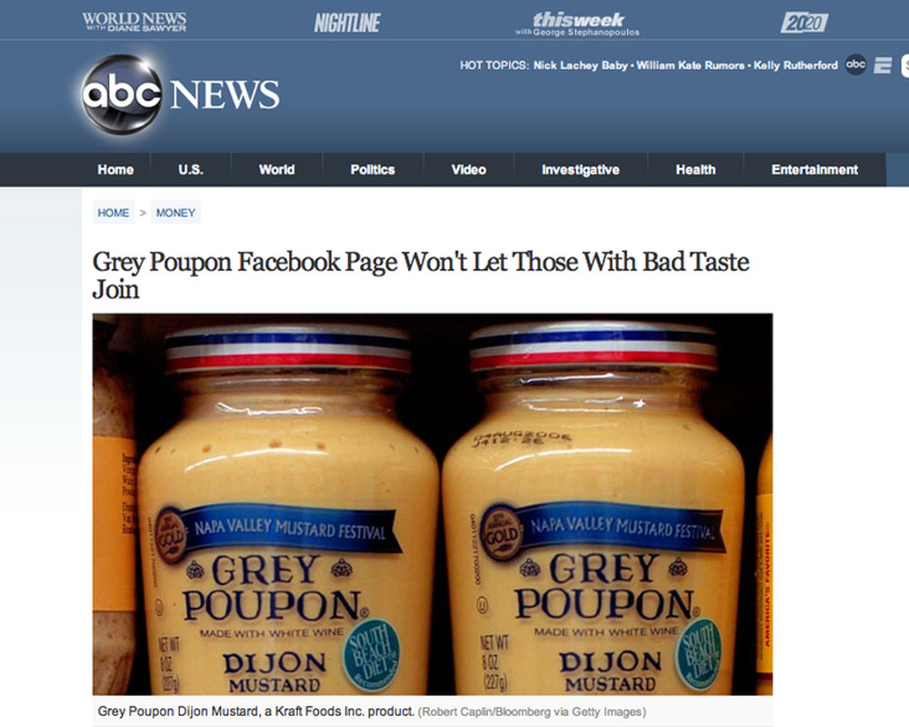Select the Home navigation tab
This screenshot has width=909, height=727.
[115, 170]
